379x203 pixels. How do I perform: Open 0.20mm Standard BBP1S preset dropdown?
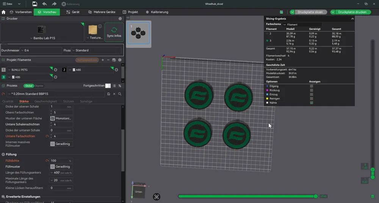click(56, 94)
